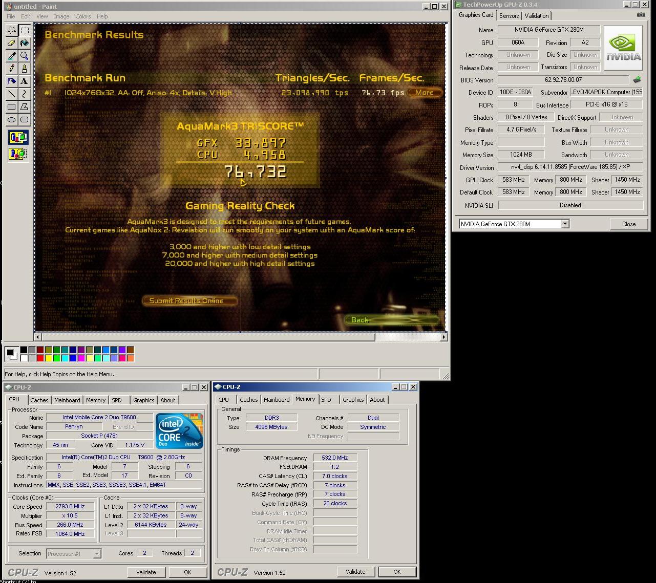
Task: Click Validate in right CPU-Z memory window
Action: click(x=355, y=572)
